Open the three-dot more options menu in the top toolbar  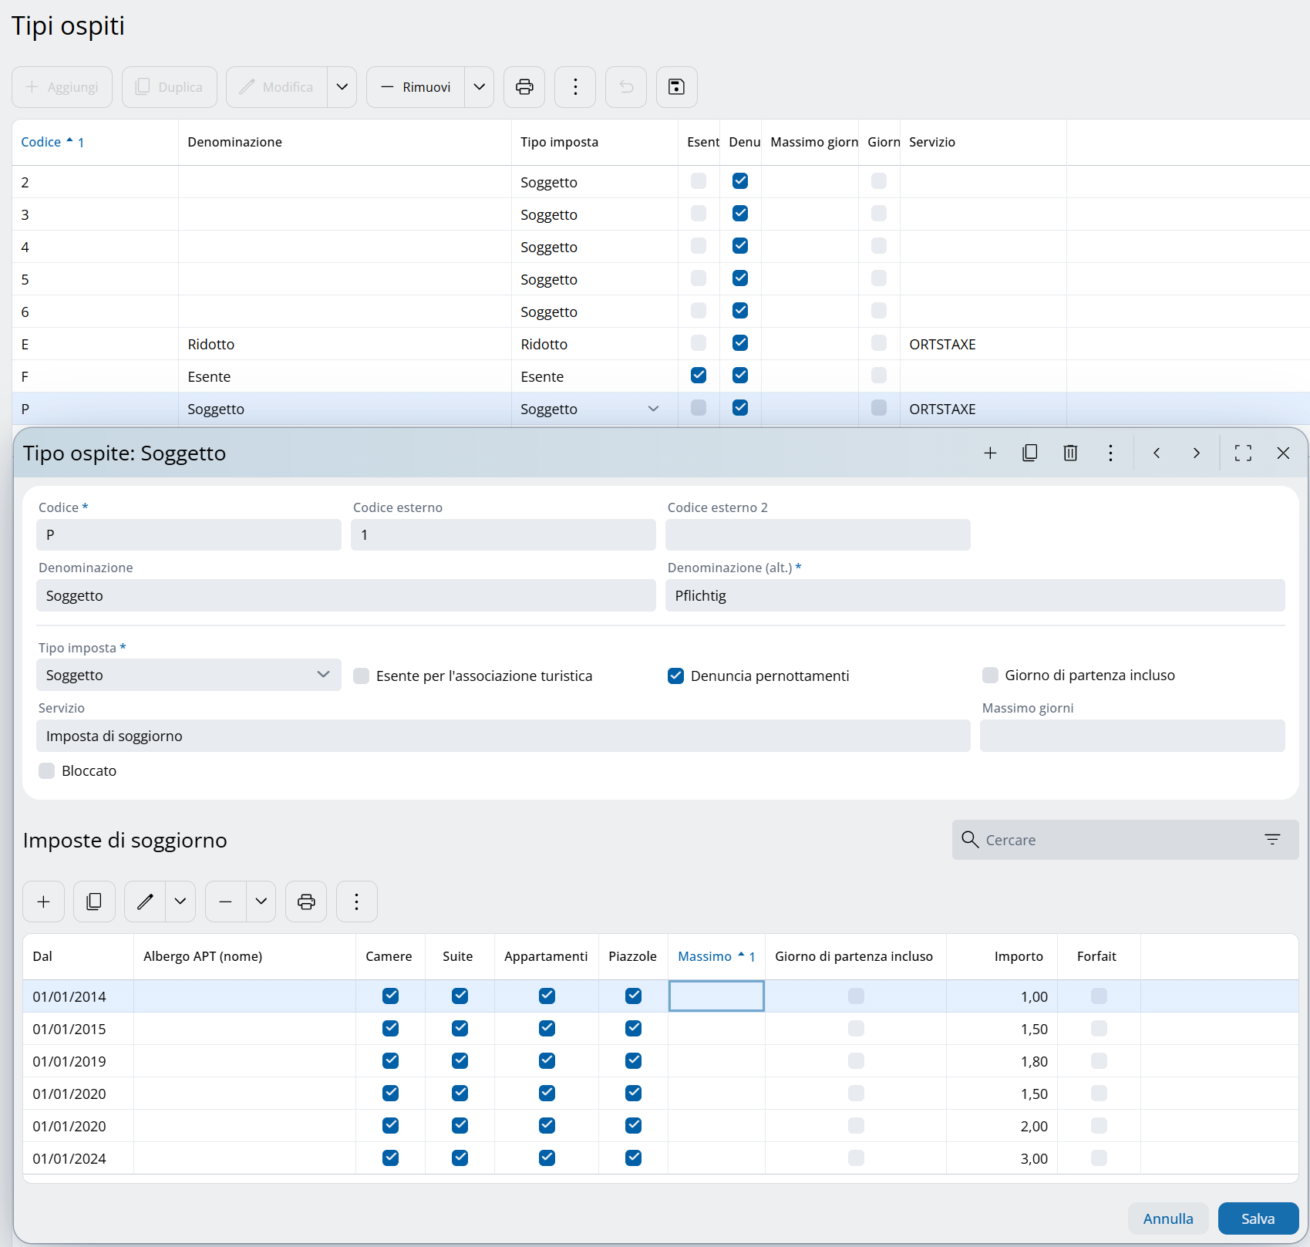click(575, 87)
